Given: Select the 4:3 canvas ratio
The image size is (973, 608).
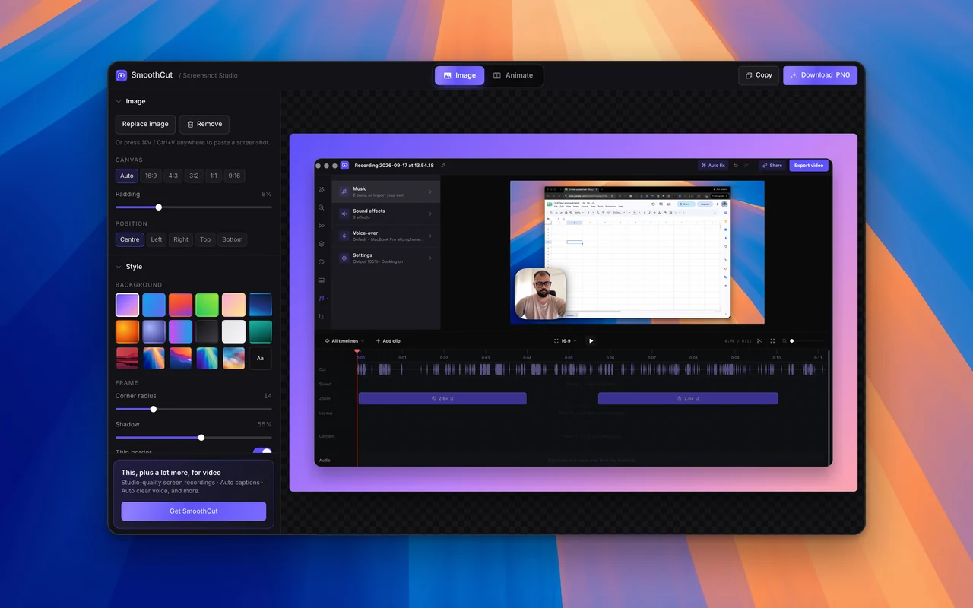Looking at the screenshot, I should pos(173,176).
